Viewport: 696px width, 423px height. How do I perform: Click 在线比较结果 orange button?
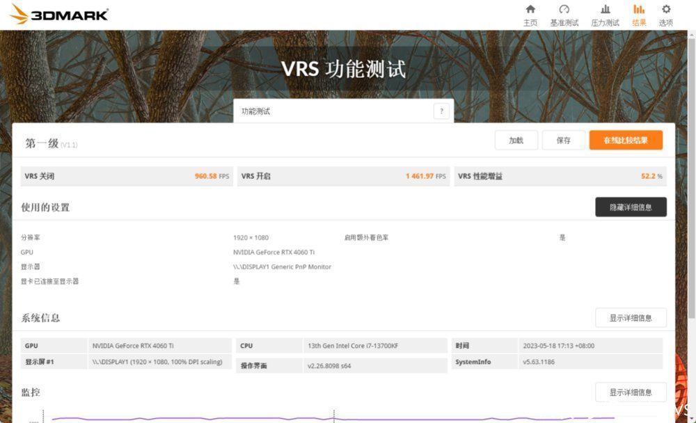pyautogui.click(x=626, y=141)
